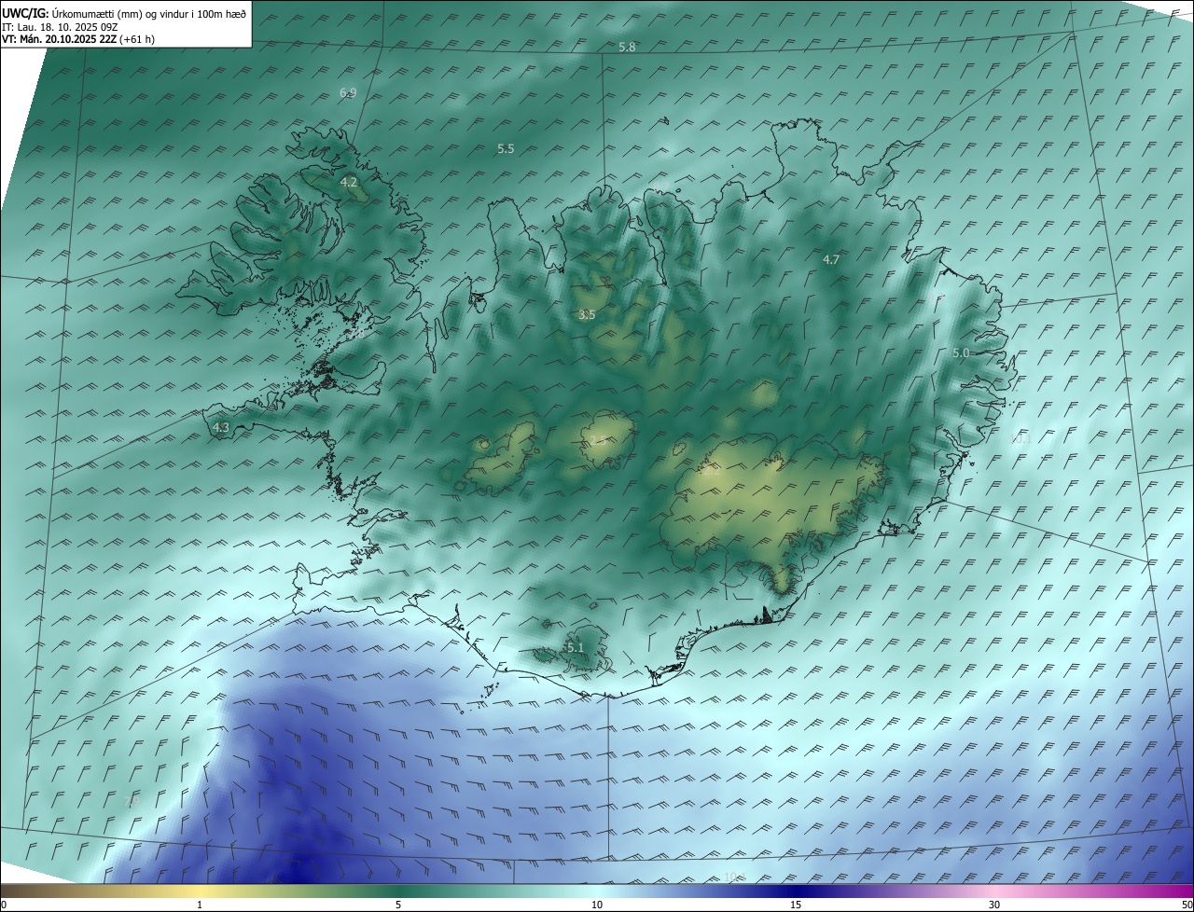This screenshot has height=912, width=1194.
Task: Click the map value '4.3' on western peninsula
Action: pos(221,427)
